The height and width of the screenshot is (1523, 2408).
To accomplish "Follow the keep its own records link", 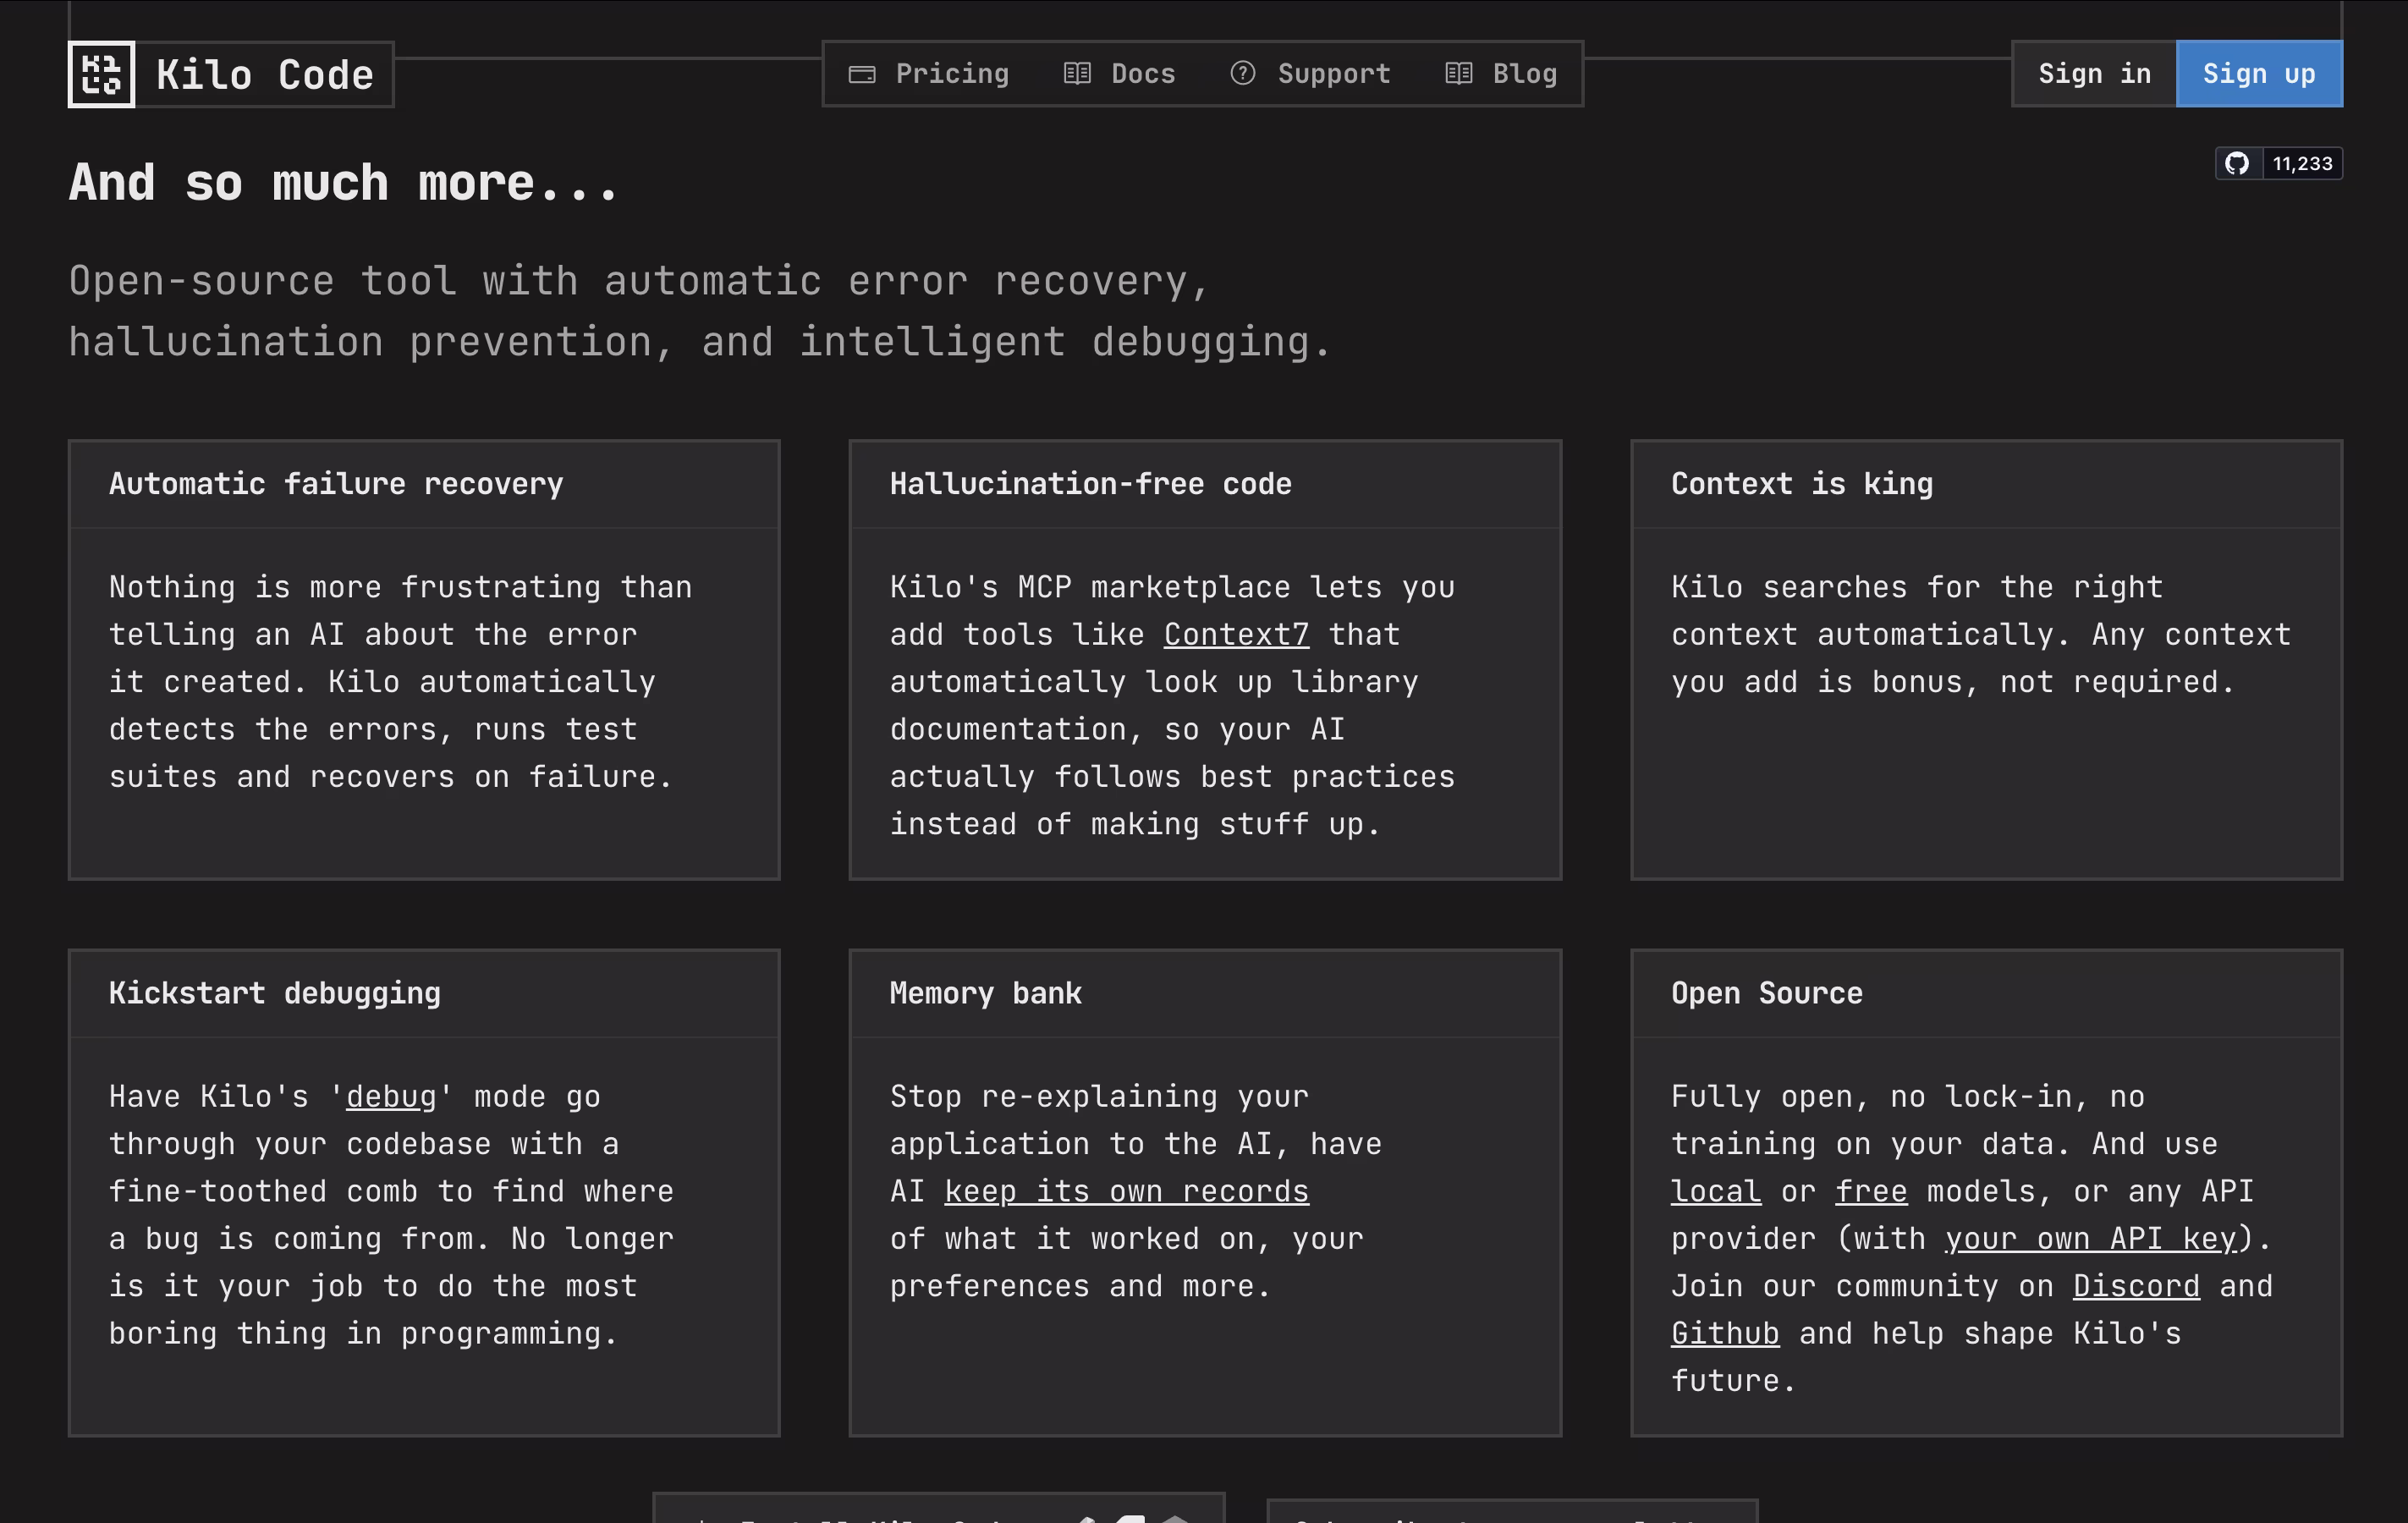I will [1126, 1192].
